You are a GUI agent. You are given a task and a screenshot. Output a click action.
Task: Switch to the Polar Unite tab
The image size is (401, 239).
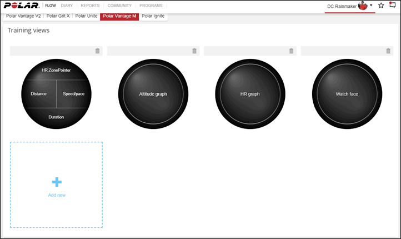click(86, 16)
